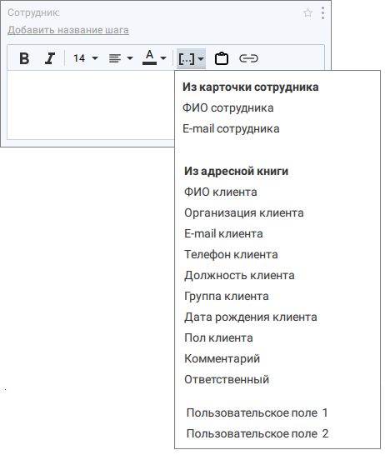The image size is (385, 455).
Task: Pick 'Группа клиента' from the list
Action: coord(227,297)
